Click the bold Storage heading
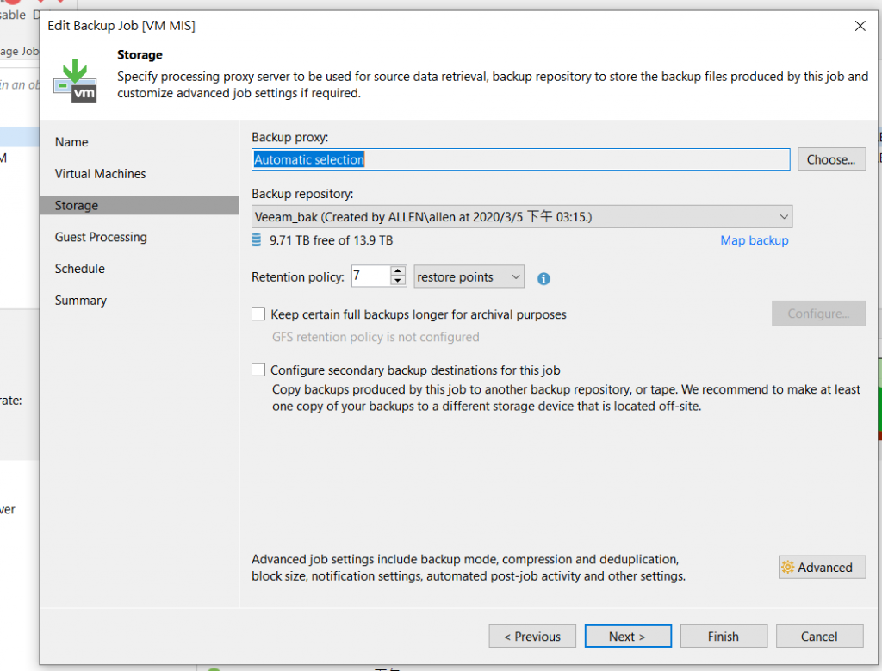 (x=140, y=54)
